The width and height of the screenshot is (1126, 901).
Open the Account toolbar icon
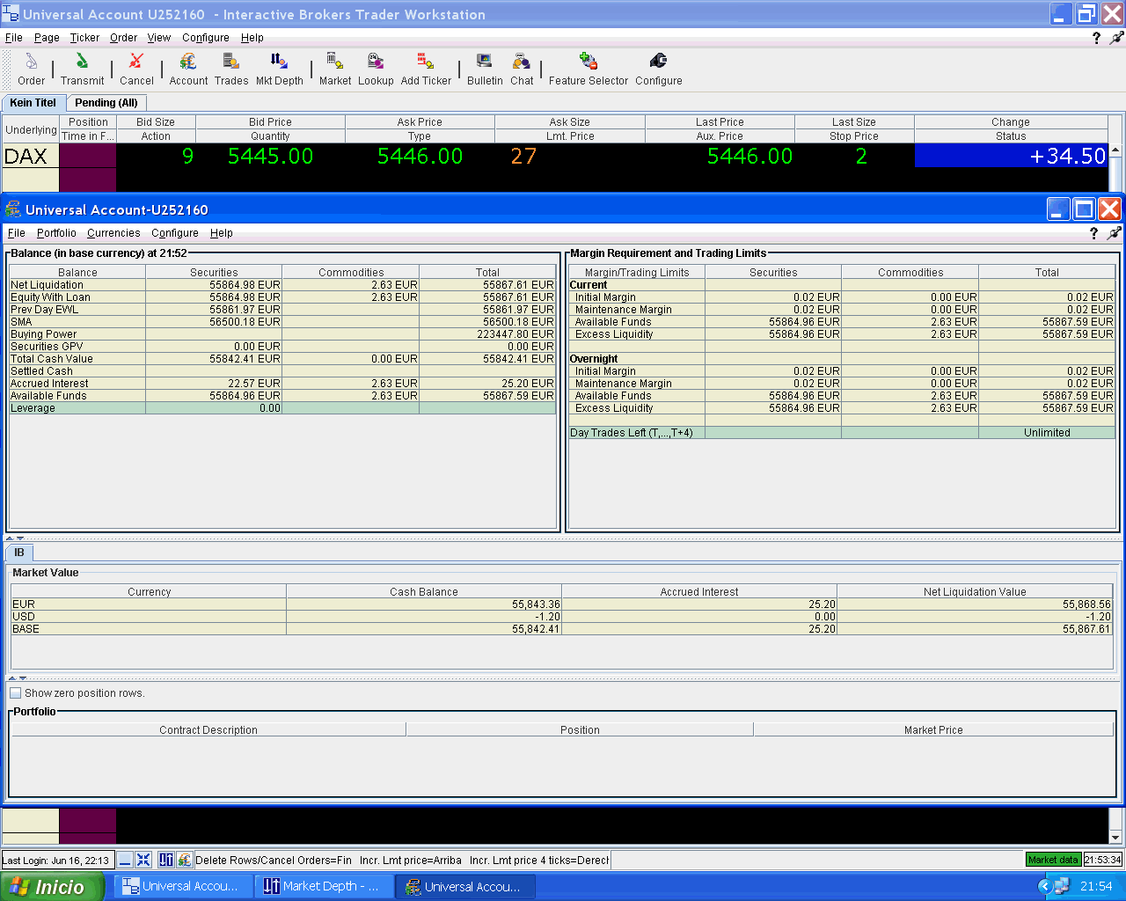coord(188,62)
